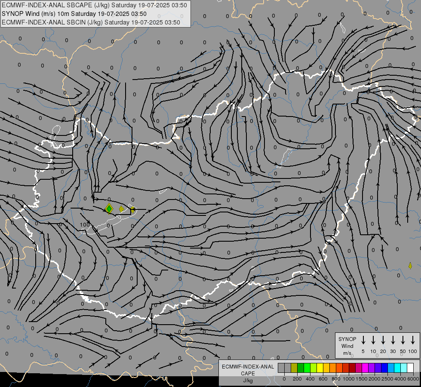Pick the dark green swatch in CAPE colorbar
Image resolution: width=421 pixels, height=387 pixels.
pyautogui.click(x=301, y=368)
